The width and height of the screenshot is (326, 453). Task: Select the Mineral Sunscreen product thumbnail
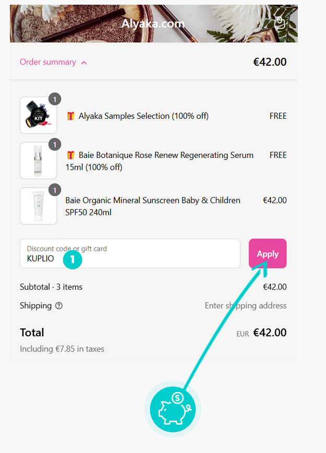(x=38, y=206)
